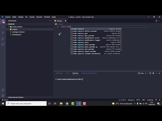Choose node-express-get suggestion
Screen dimensions: 162x121
[96, 33]
